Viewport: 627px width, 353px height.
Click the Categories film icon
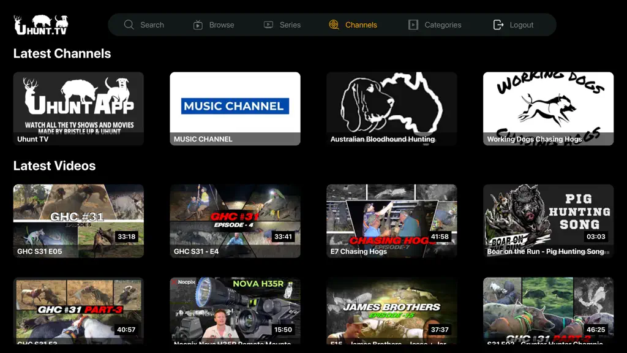tap(413, 25)
